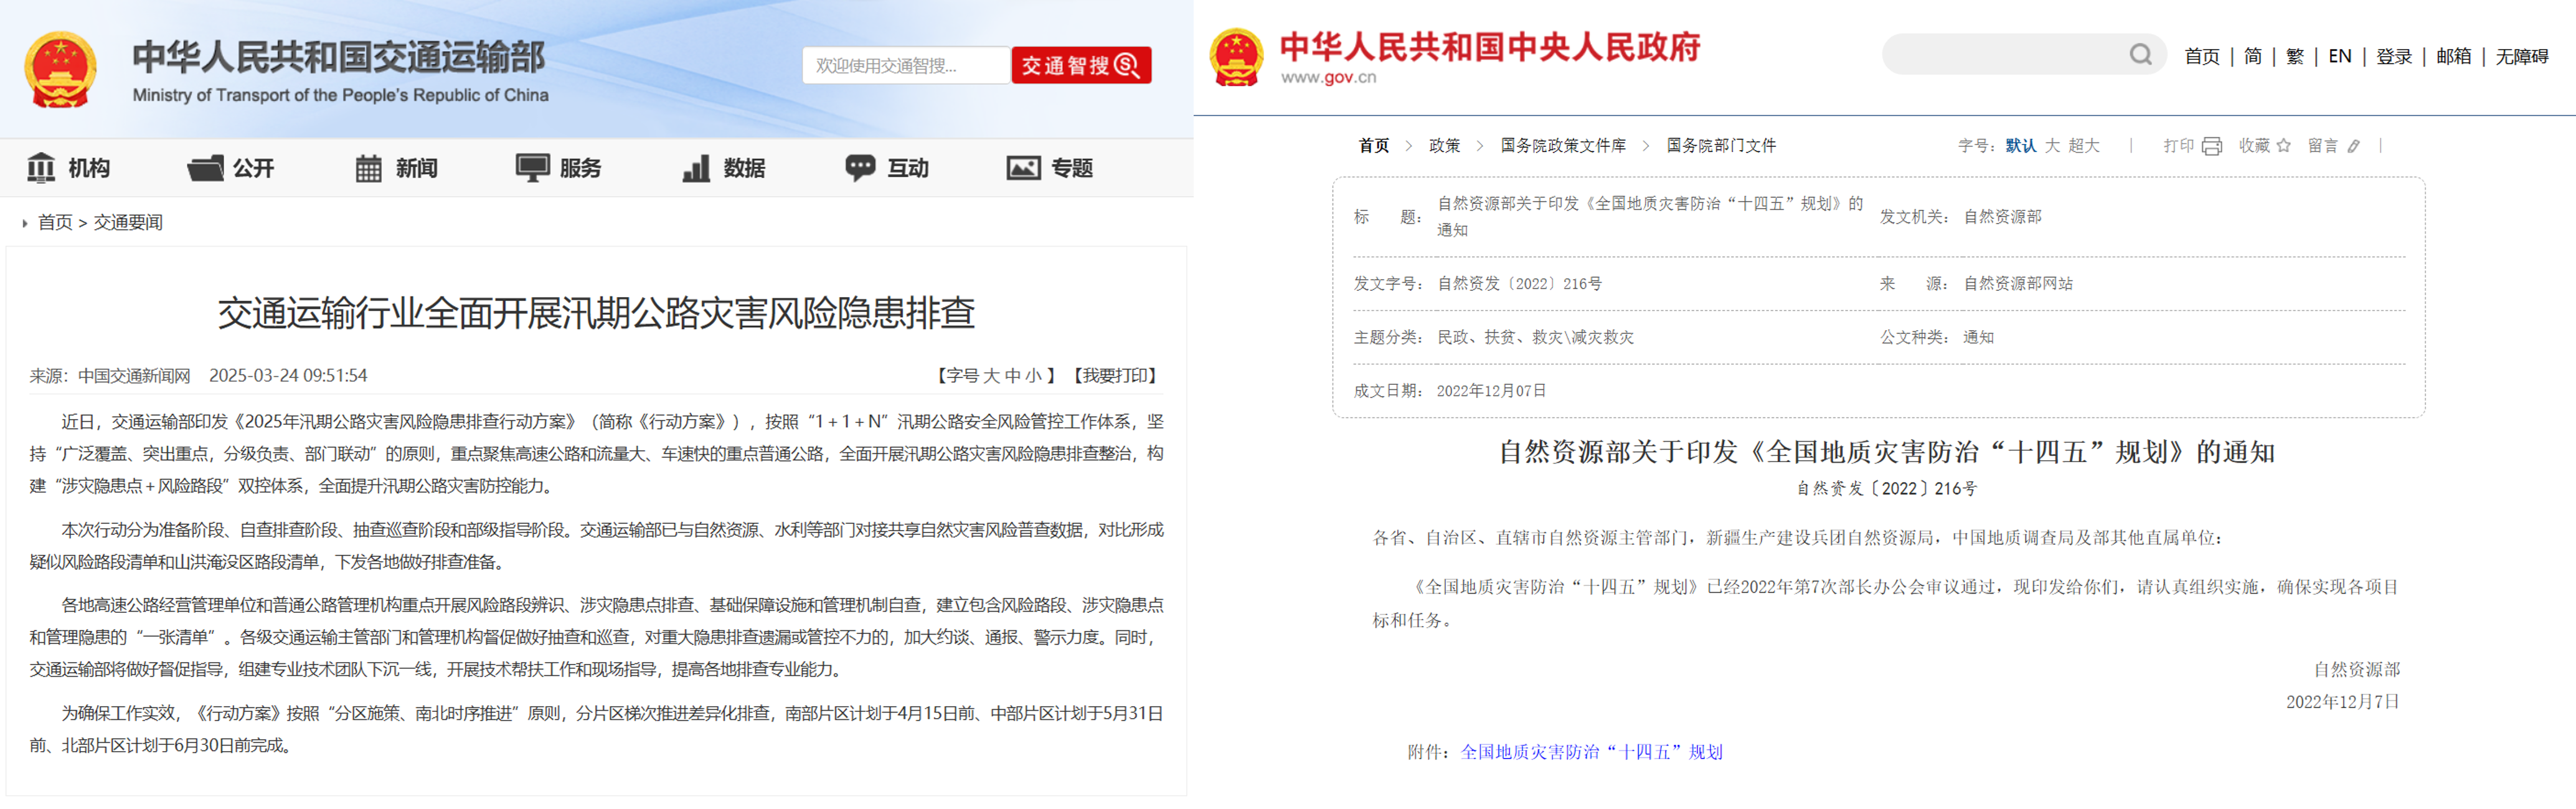2576x809 pixels.
Task: Click the gov.cn search magnifier icon
Action: 2139,55
